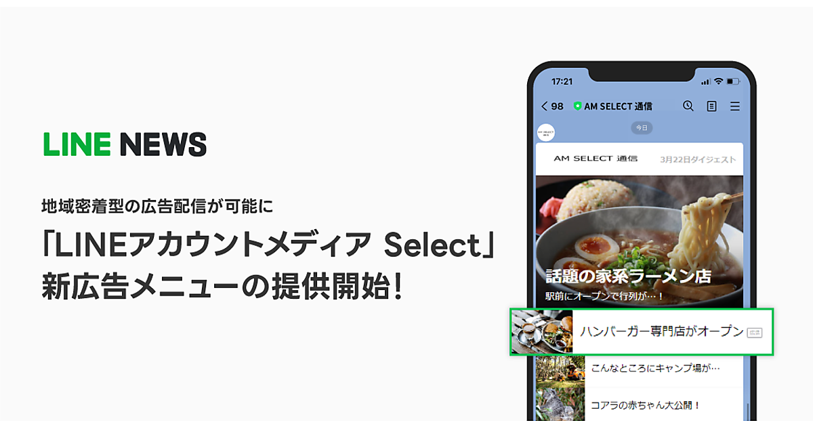Tap the battery status icon

coord(732,81)
